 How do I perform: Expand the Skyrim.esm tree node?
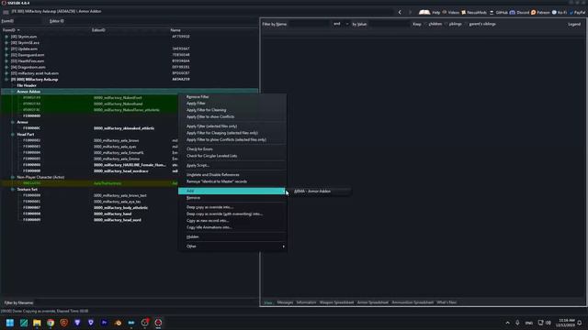click(x=6, y=37)
